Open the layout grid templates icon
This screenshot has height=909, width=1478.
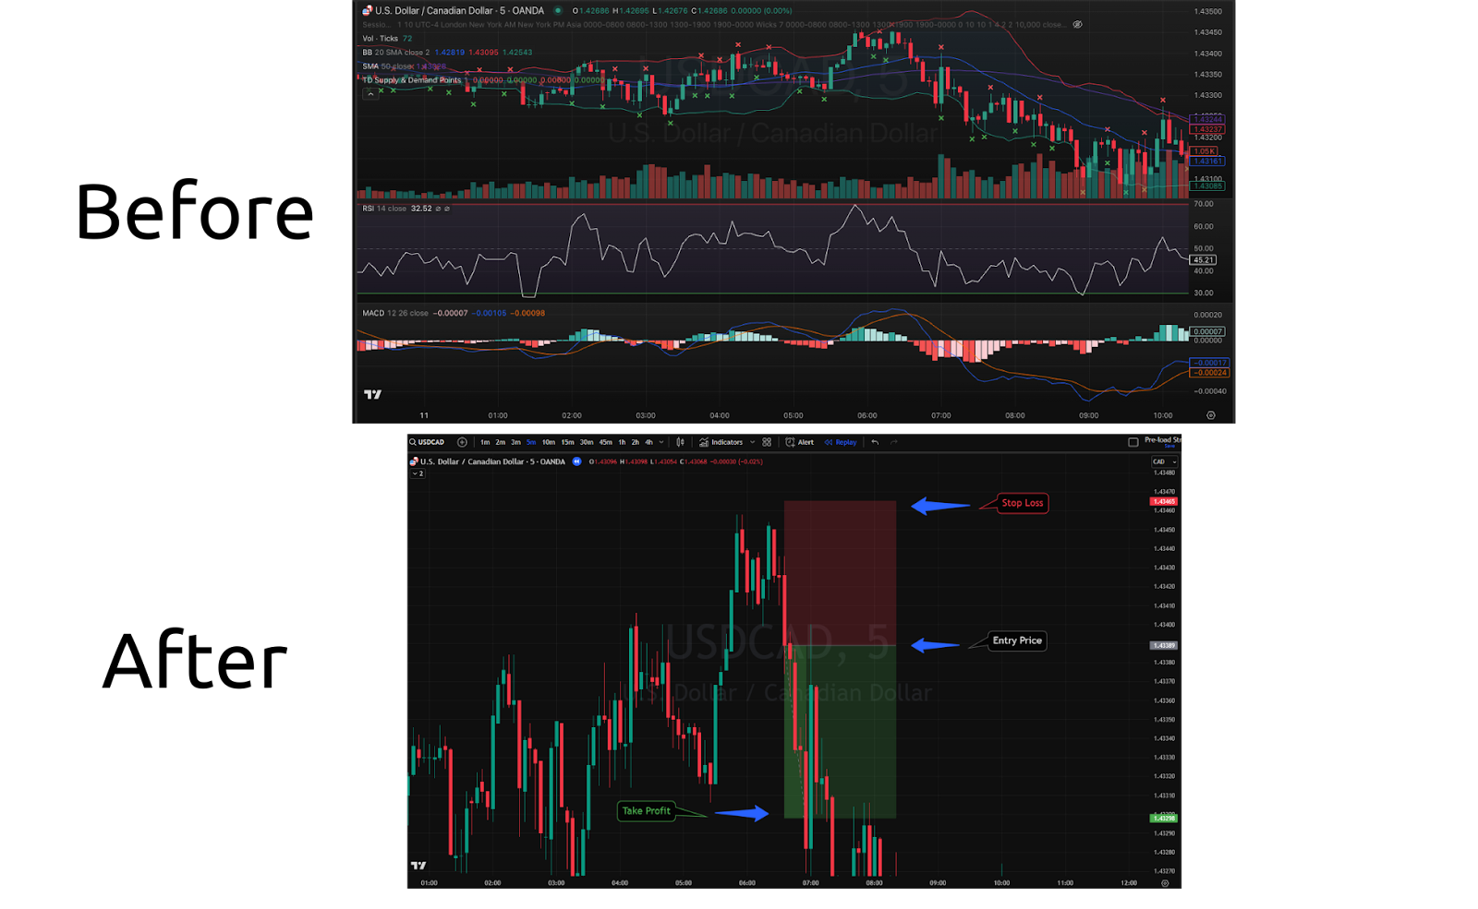point(767,442)
